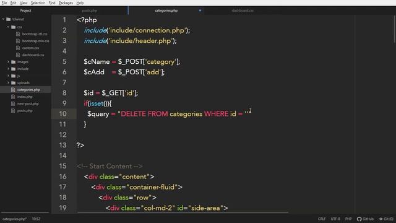
Task: Click the unsaved dot on categories.php tab
Action: click(200, 11)
